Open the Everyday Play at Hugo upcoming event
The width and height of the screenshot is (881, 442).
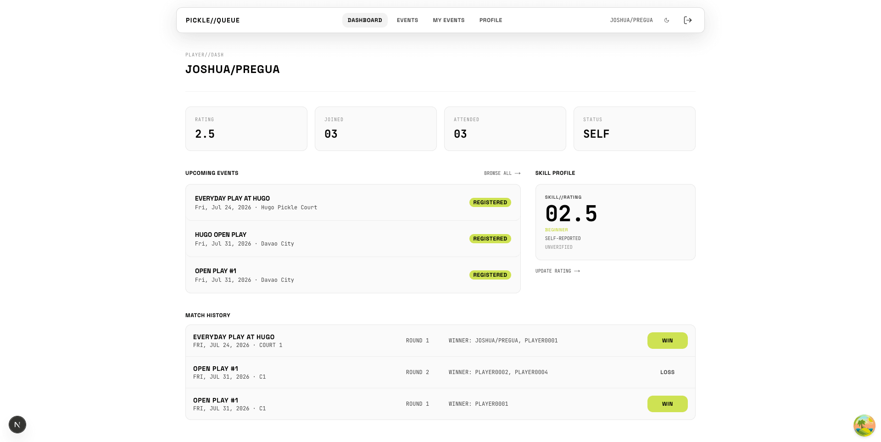[x=353, y=202]
